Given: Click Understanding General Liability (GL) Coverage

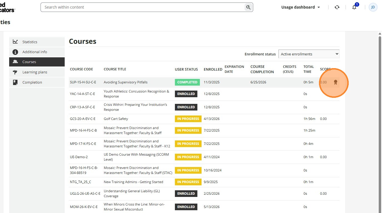Looking at the screenshot, I should click(x=132, y=194).
